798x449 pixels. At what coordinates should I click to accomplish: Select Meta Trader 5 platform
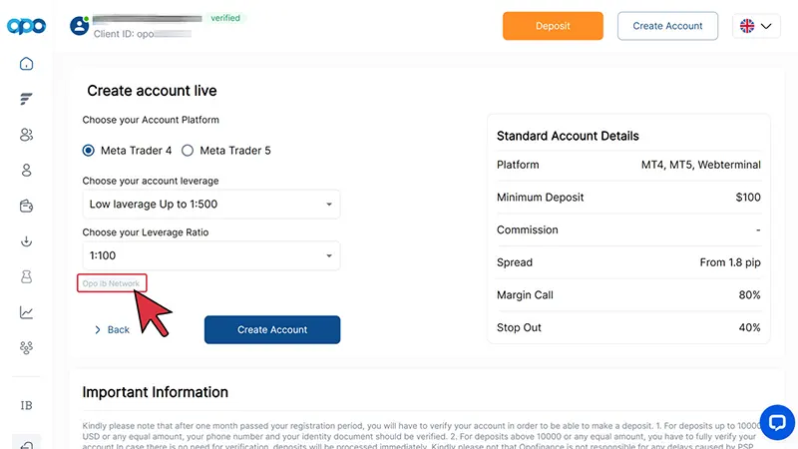[188, 151]
